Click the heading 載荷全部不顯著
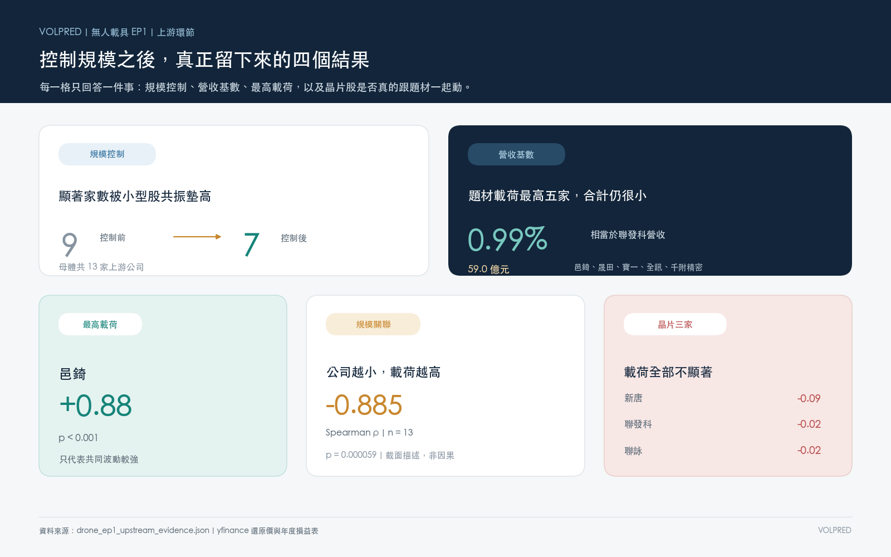Screen dimensions: 891x557 coord(668,372)
